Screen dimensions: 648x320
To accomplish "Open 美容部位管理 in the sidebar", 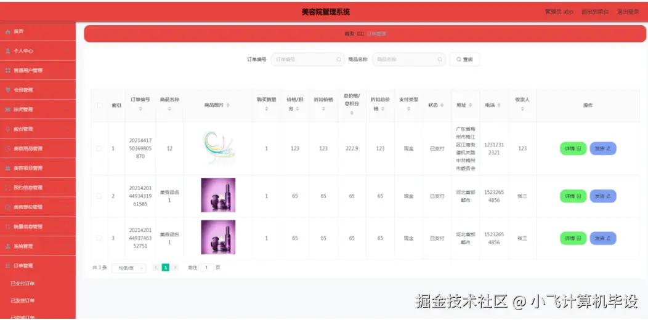I will tap(38, 207).
